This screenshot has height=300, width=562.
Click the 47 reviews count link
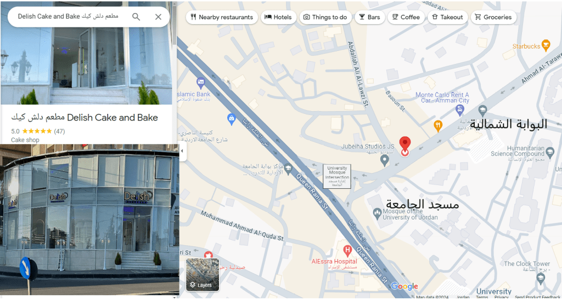click(59, 131)
